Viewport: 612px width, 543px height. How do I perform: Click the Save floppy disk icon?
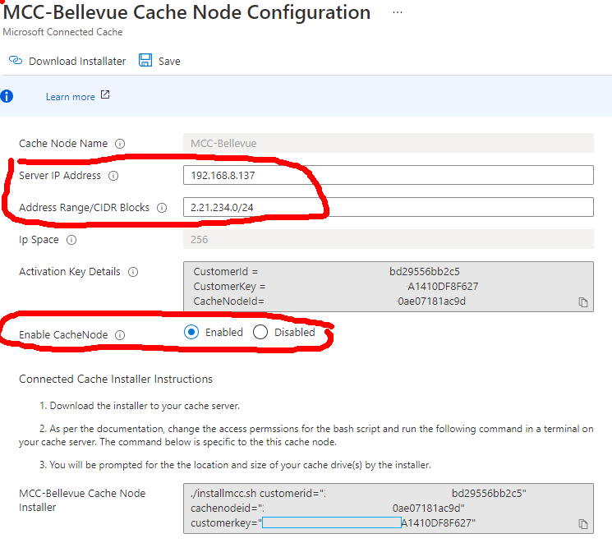145,61
